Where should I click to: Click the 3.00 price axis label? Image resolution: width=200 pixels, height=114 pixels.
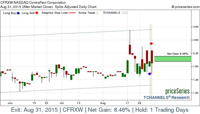point(195,27)
